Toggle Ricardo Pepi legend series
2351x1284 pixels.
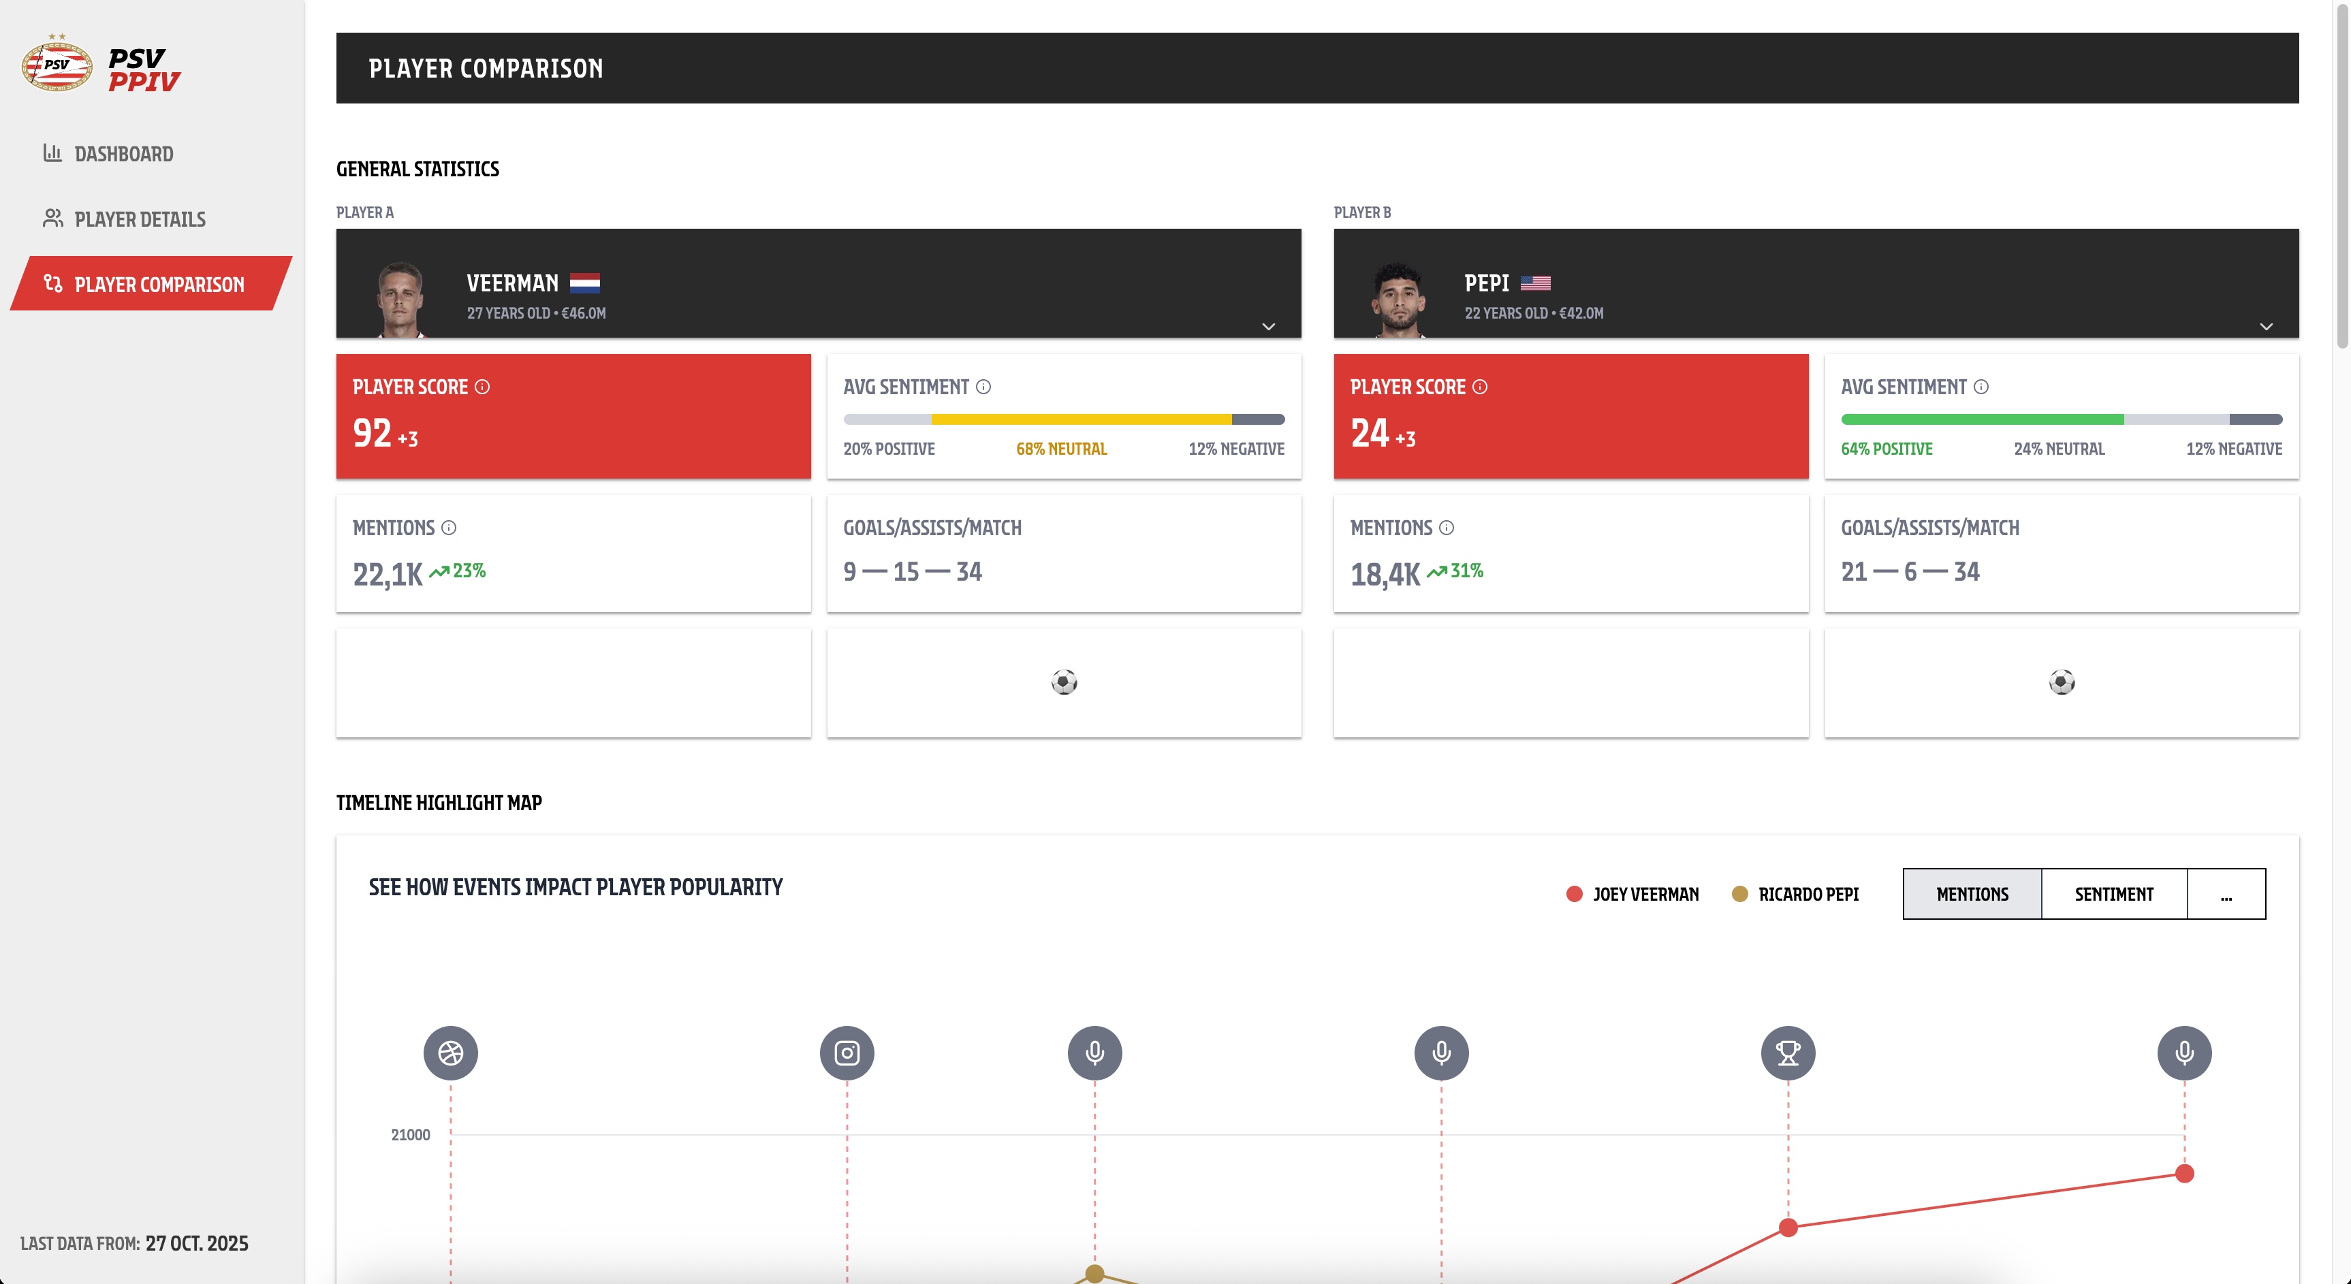[x=1795, y=895]
